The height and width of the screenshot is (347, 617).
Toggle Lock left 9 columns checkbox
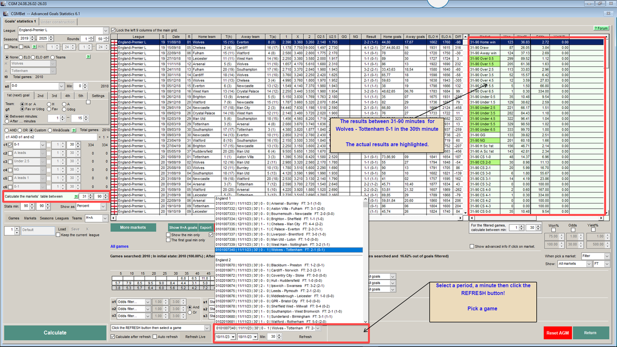pyautogui.click(x=114, y=30)
